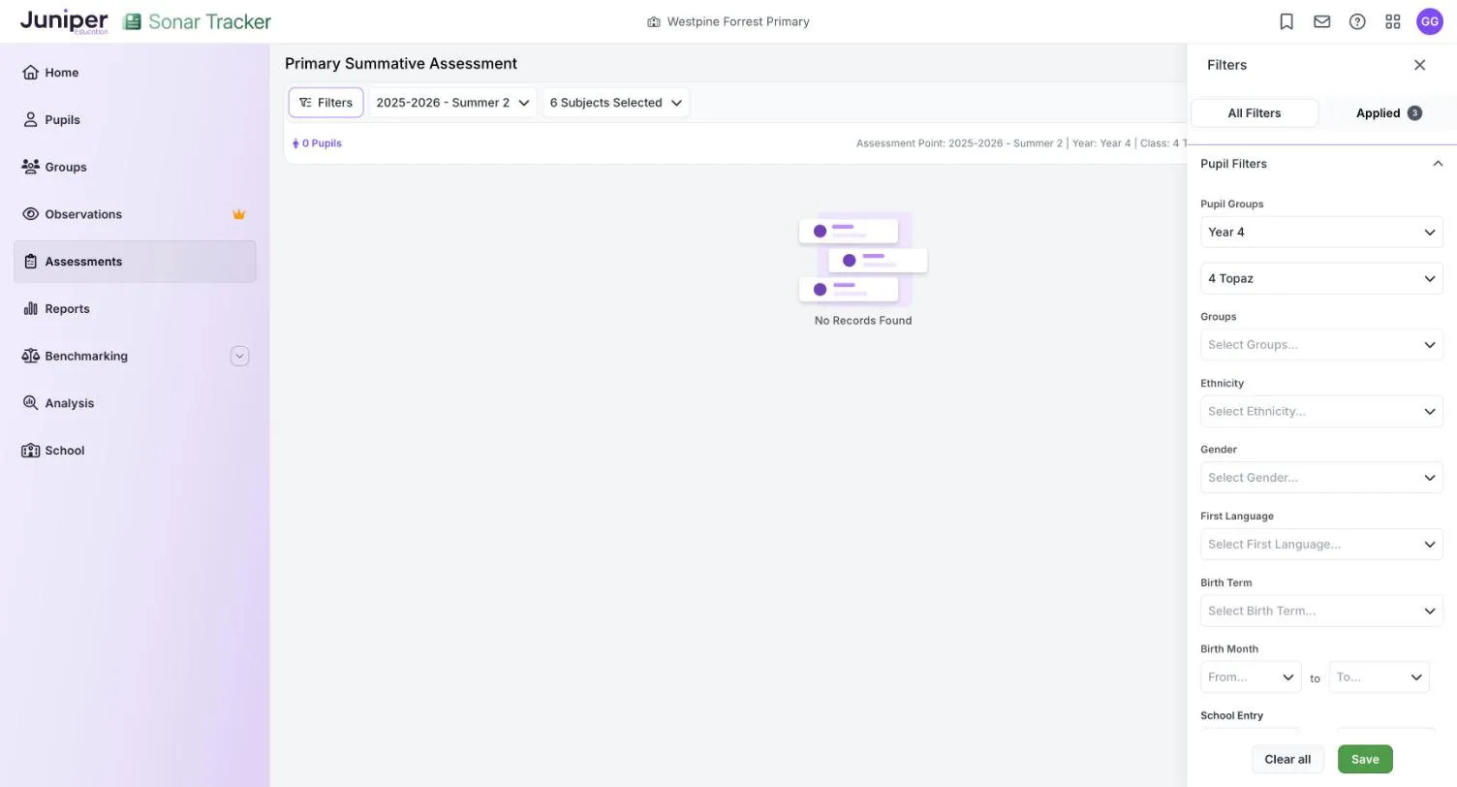Screen dimensions: 1457x787
Task: Click Westpine Forrest Primary school name
Action: click(728, 21)
